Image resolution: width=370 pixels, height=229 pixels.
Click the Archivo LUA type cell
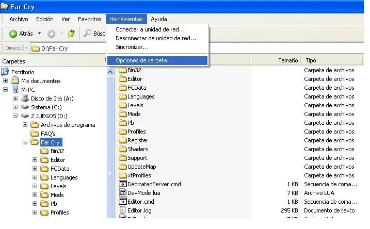click(319, 193)
